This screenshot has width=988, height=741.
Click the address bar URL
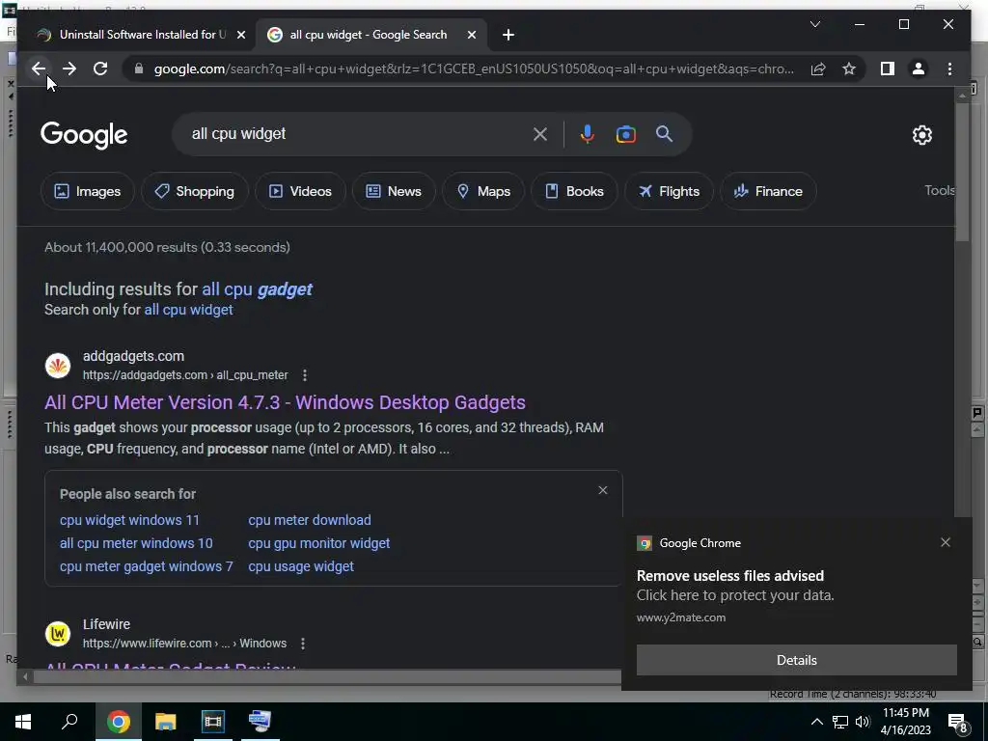click(474, 69)
